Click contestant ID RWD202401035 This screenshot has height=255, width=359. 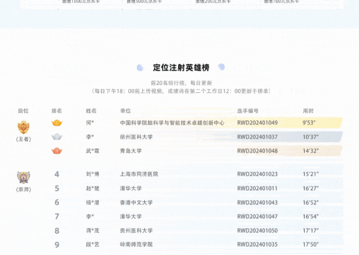[x=257, y=245]
